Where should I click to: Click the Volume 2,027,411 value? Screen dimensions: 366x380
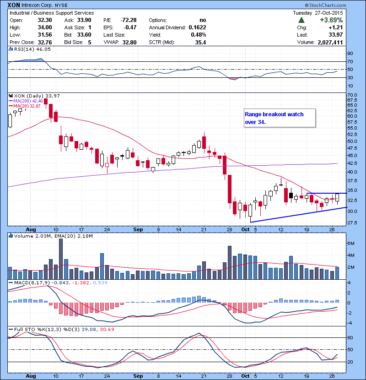click(330, 43)
